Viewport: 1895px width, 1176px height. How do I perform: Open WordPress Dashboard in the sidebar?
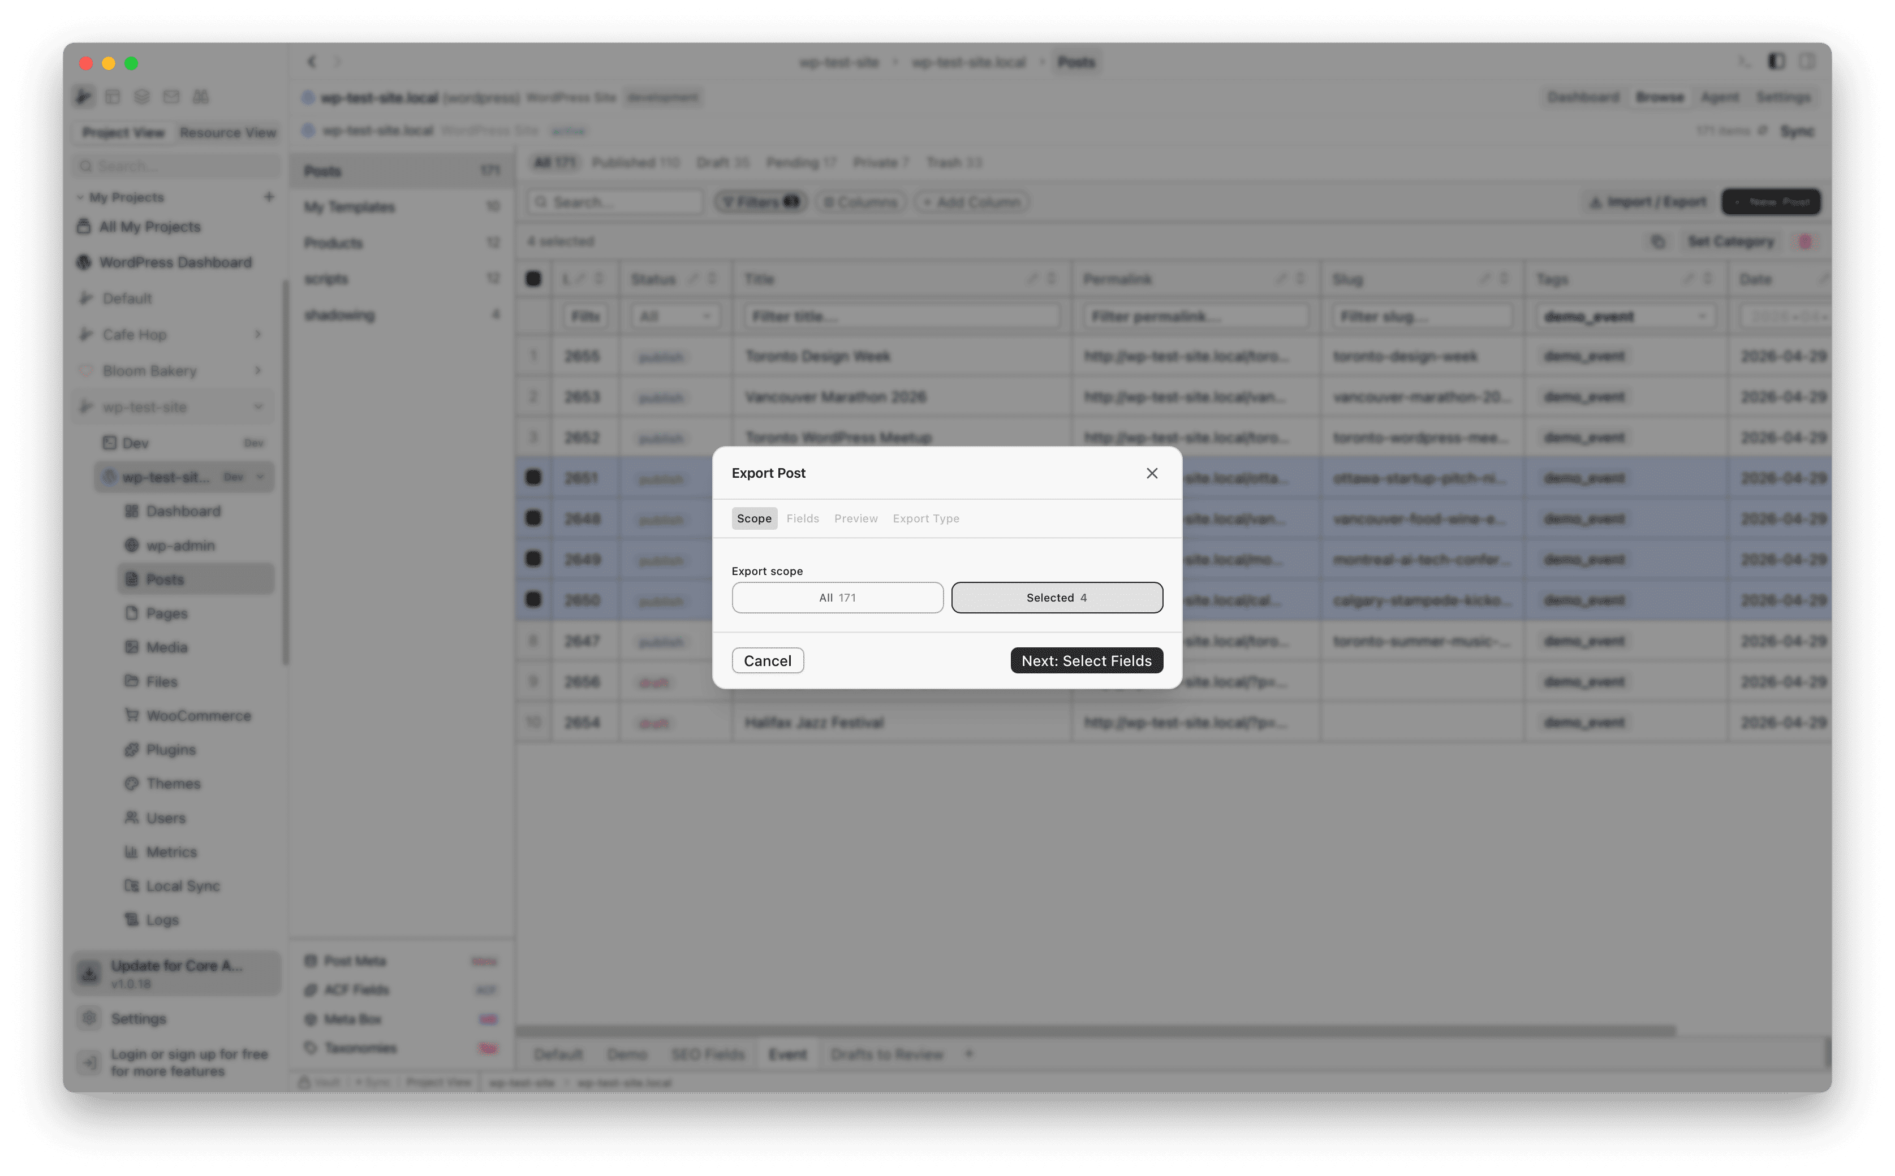click(x=175, y=262)
